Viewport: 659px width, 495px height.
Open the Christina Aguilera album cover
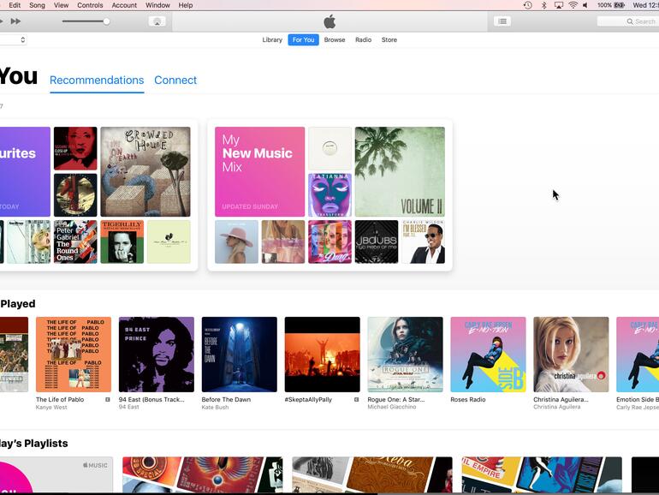(571, 355)
